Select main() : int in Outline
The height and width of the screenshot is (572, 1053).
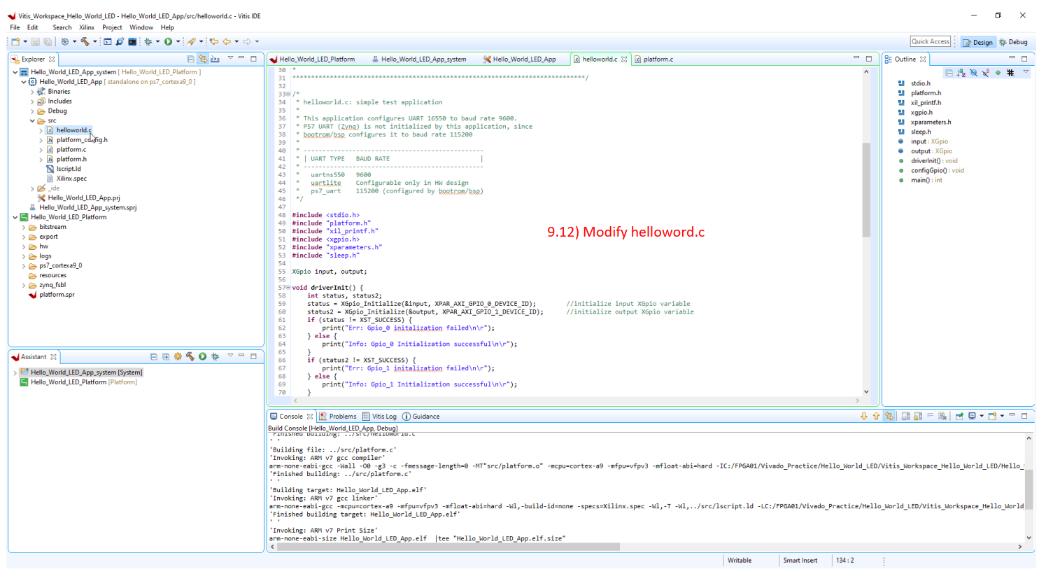tap(926, 180)
